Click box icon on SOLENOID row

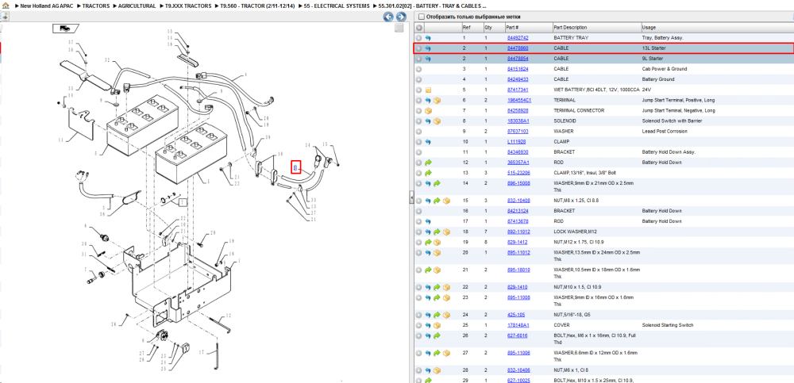point(437,121)
